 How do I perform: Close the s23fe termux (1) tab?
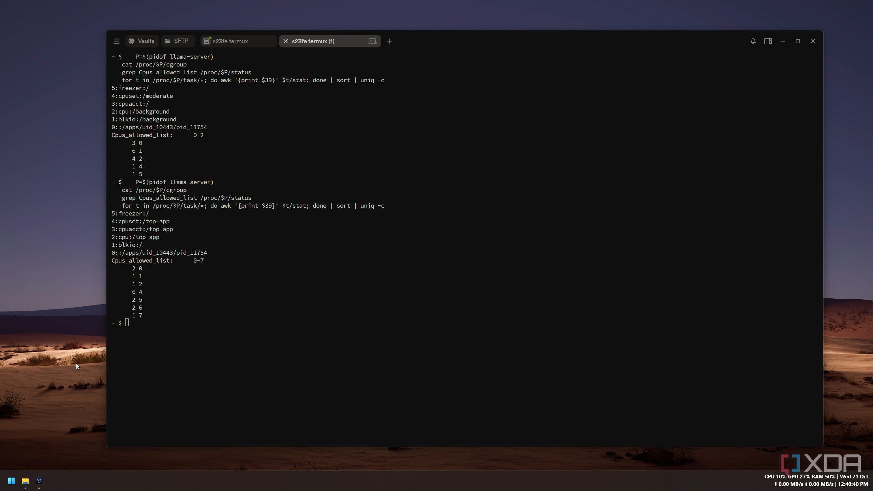285,41
